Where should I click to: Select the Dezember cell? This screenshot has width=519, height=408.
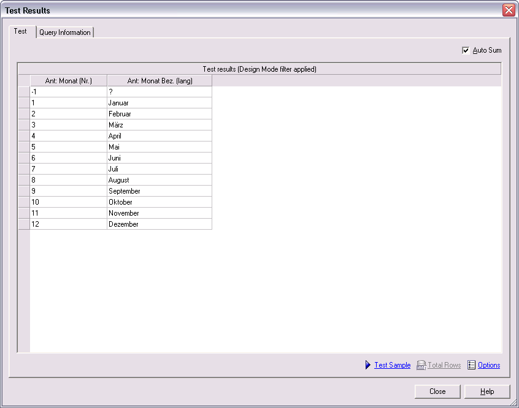click(160, 224)
